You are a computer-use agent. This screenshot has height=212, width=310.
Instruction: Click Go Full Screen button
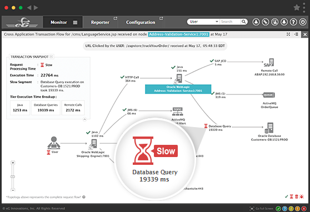pyautogui.click(x=261, y=209)
